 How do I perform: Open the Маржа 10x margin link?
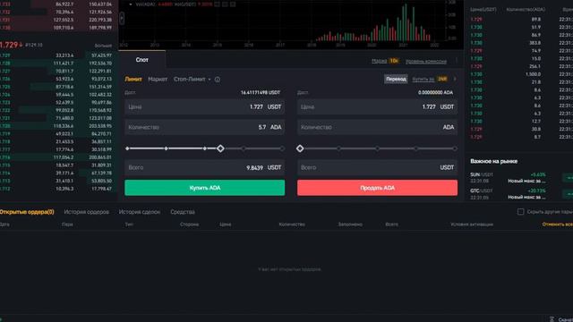pos(385,61)
